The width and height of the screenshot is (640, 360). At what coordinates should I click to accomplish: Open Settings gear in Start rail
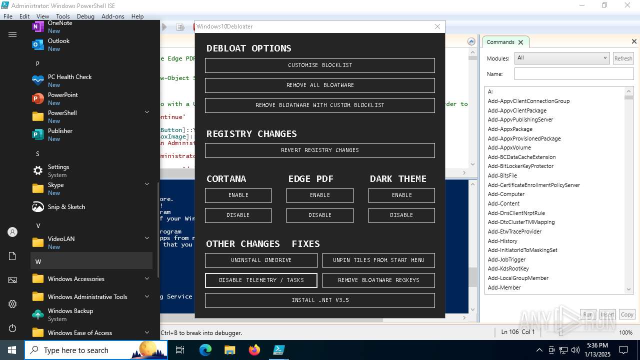[12, 304]
